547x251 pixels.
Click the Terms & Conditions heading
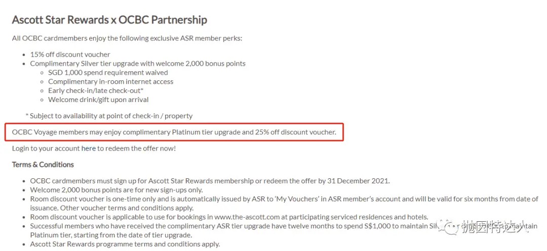point(43,165)
